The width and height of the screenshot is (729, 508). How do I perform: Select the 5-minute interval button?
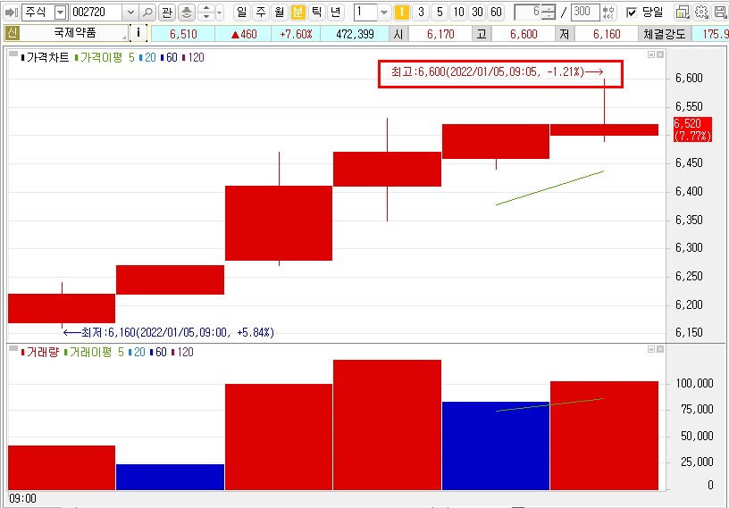point(440,12)
